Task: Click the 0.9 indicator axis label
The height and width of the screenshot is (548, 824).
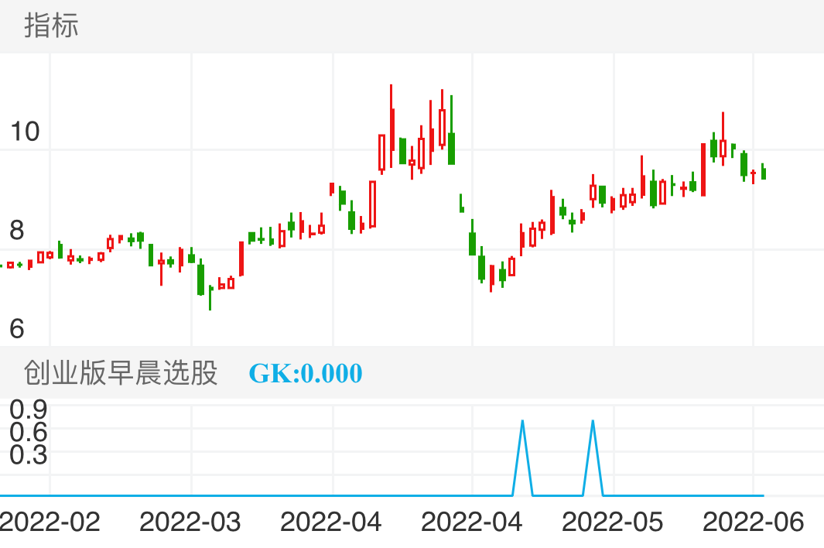Action: tap(29, 409)
